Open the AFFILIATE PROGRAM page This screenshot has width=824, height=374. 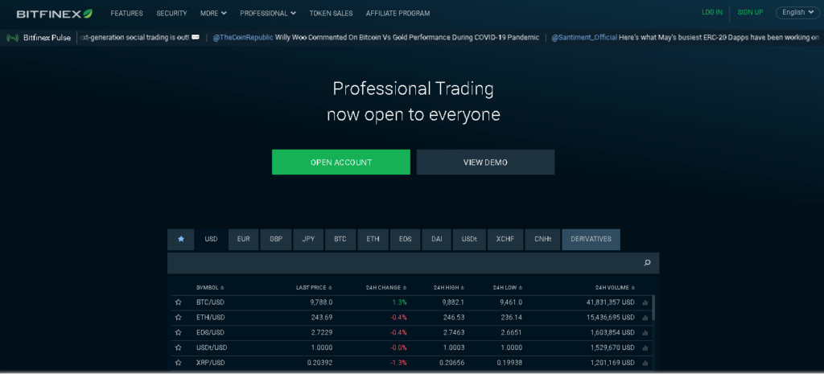click(x=398, y=14)
